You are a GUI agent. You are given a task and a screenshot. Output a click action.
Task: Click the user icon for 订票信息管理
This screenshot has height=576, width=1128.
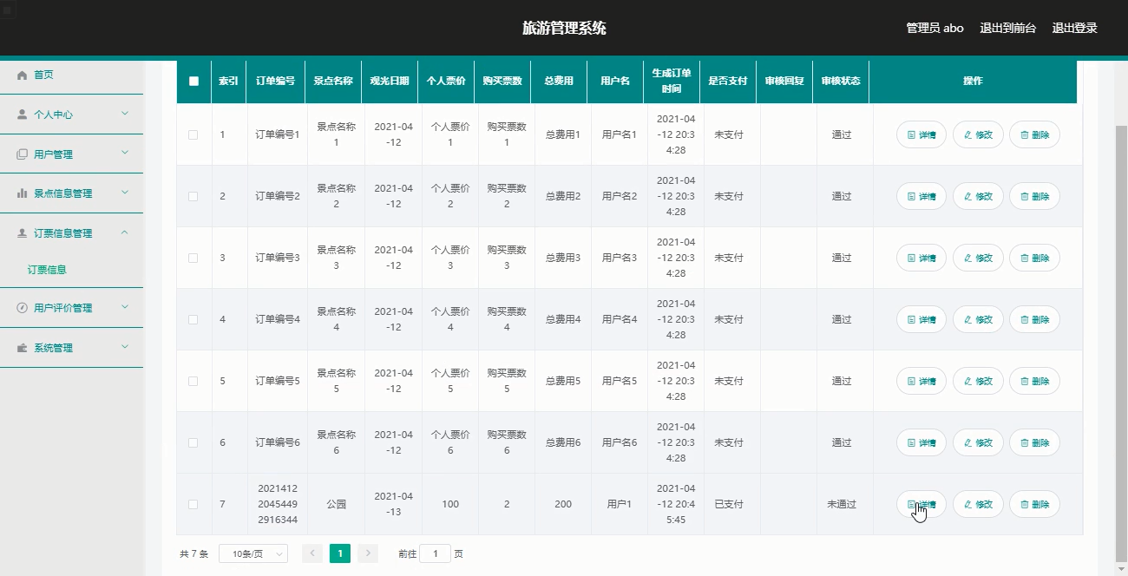coord(23,233)
